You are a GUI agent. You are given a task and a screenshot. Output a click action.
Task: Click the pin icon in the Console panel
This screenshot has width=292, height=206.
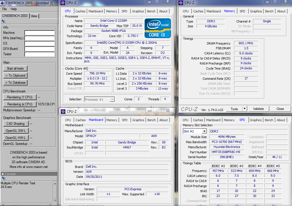tap(3, 178)
